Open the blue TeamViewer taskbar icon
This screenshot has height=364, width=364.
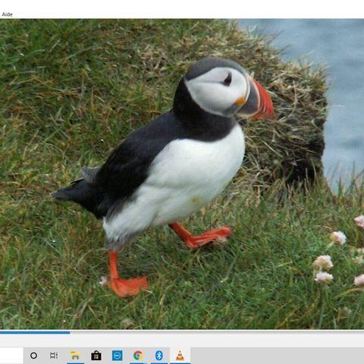118,356
